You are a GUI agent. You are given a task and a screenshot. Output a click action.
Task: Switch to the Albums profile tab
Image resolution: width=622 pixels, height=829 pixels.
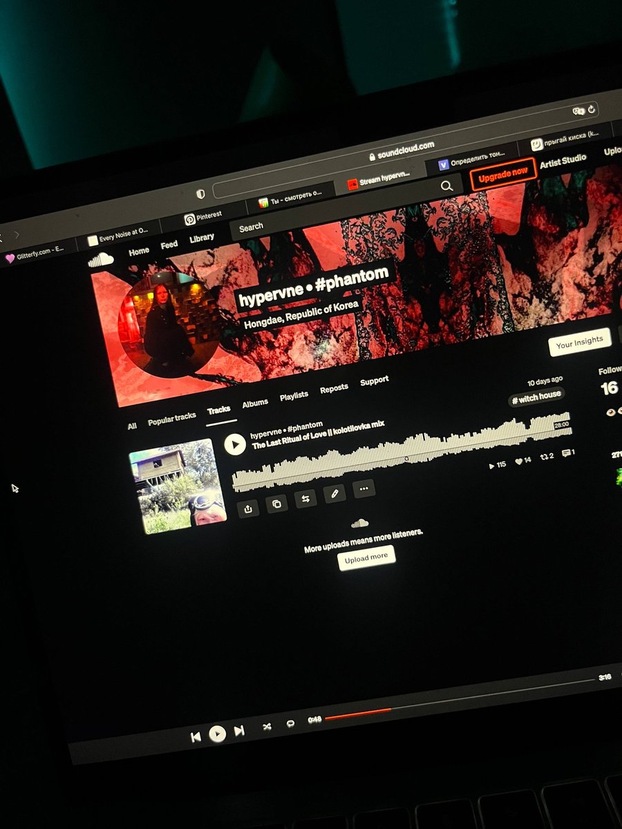255,403
